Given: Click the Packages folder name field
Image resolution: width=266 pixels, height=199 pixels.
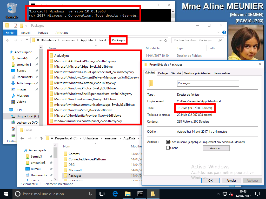Looking at the screenshot, I should pos(208,83).
